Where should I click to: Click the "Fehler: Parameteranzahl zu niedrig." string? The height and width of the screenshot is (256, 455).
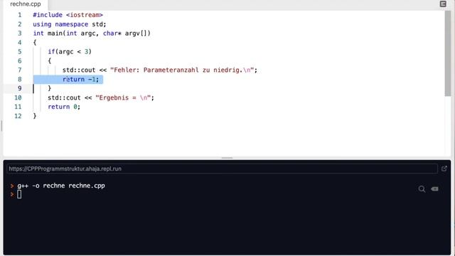182,70
